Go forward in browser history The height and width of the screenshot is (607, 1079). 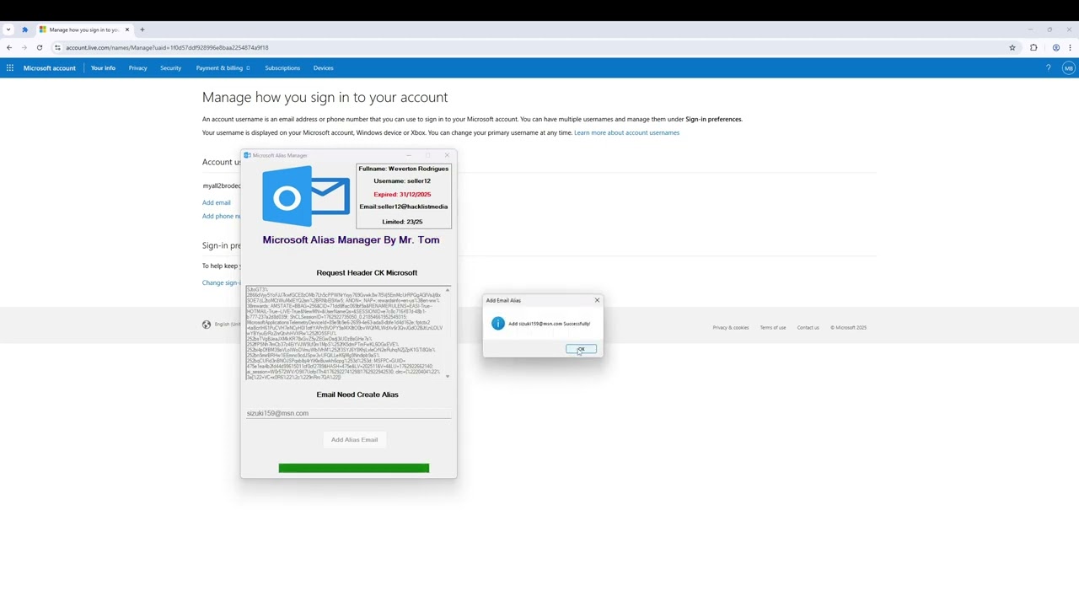click(x=24, y=47)
